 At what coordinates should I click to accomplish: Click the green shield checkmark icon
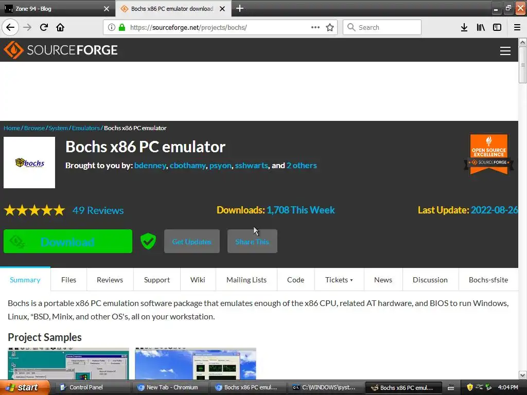click(148, 241)
